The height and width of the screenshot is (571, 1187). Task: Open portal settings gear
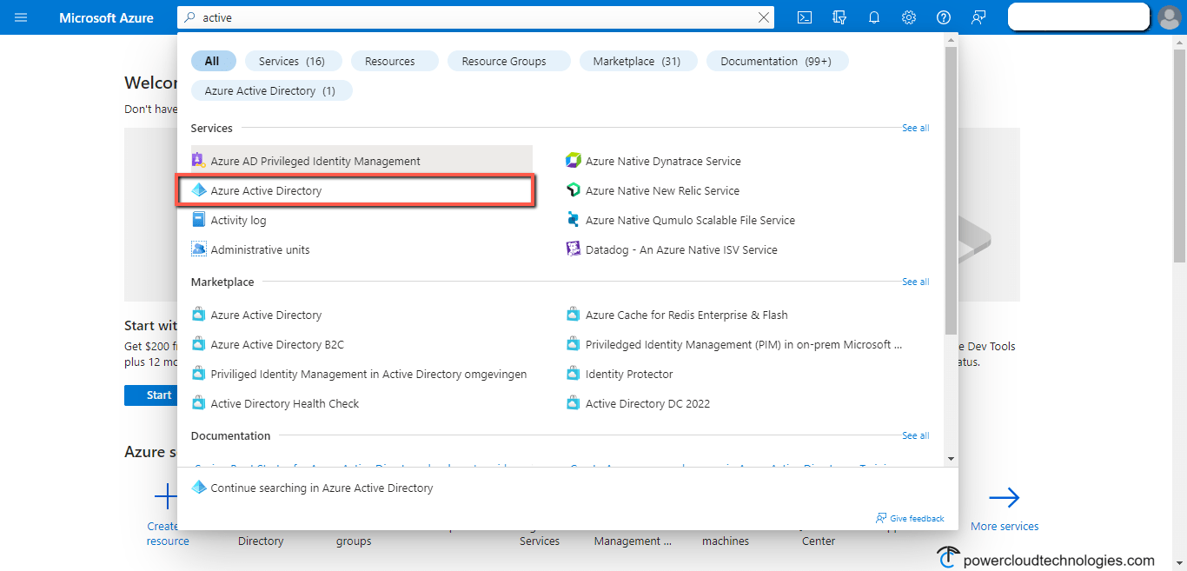909,17
